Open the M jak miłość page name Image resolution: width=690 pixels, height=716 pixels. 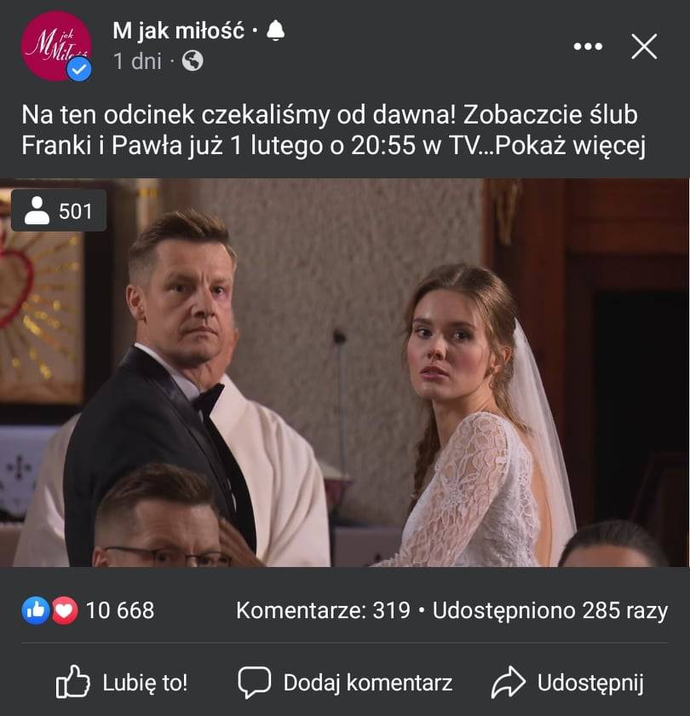pyautogui.click(x=178, y=31)
